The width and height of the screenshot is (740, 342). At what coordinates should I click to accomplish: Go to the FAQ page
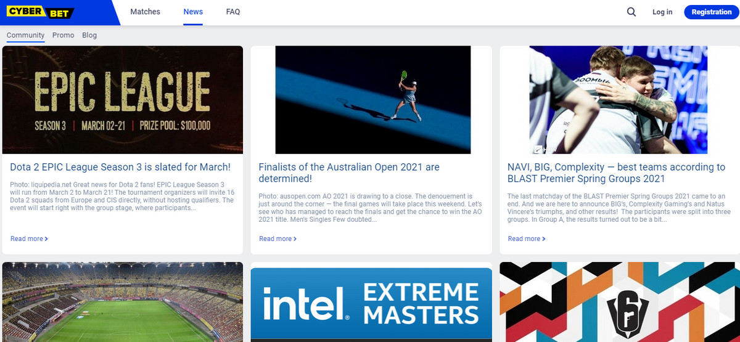(x=233, y=12)
